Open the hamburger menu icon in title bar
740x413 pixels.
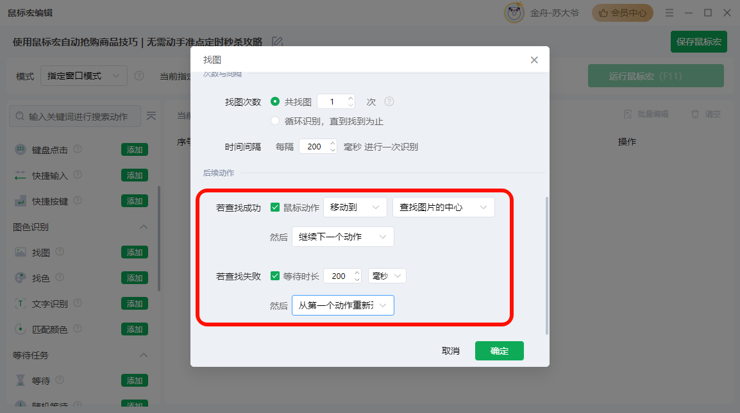click(x=669, y=13)
